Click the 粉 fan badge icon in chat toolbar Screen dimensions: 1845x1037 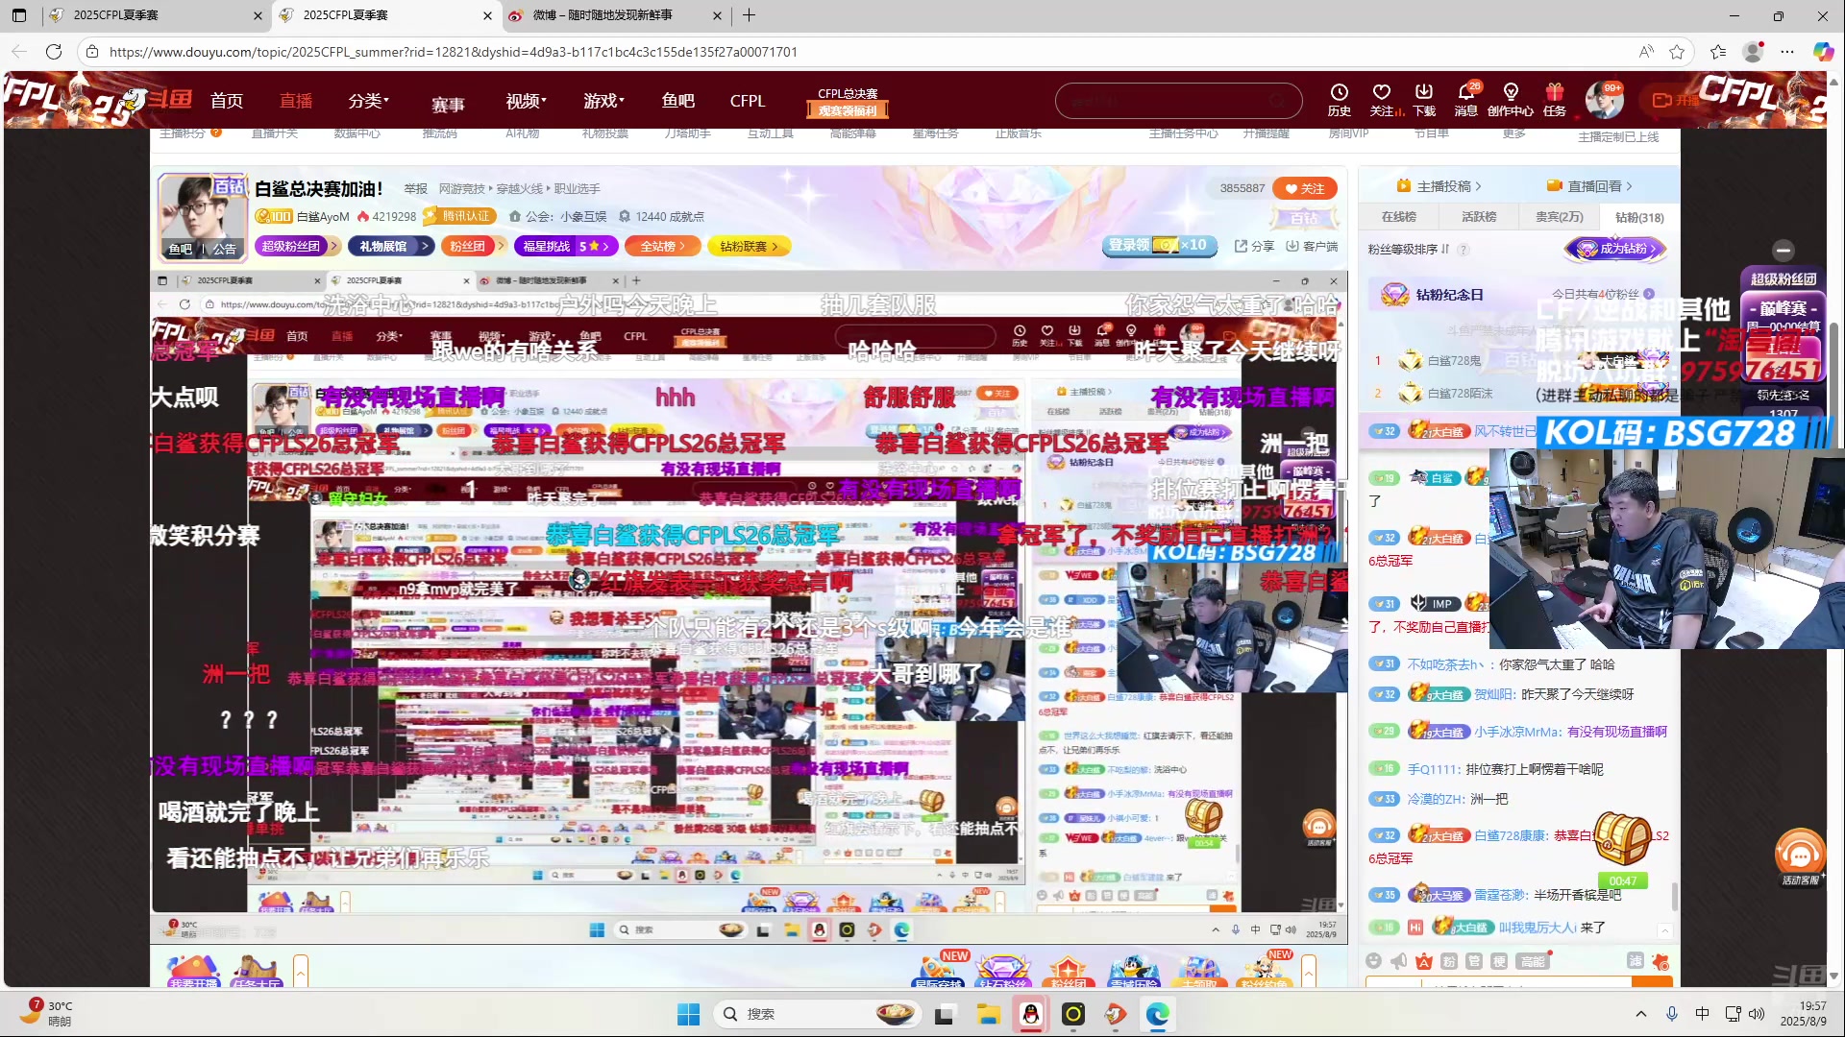(x=1449, y=961)
